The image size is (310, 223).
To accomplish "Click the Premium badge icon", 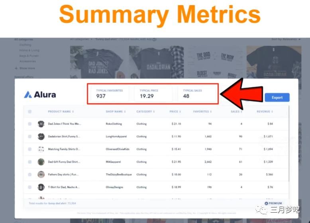I will point(266,203).
